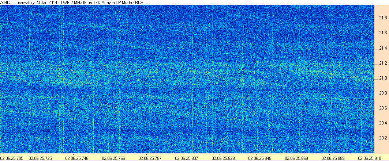Click time label 02:06:25.869
The image size is (389, 161).
296,158
